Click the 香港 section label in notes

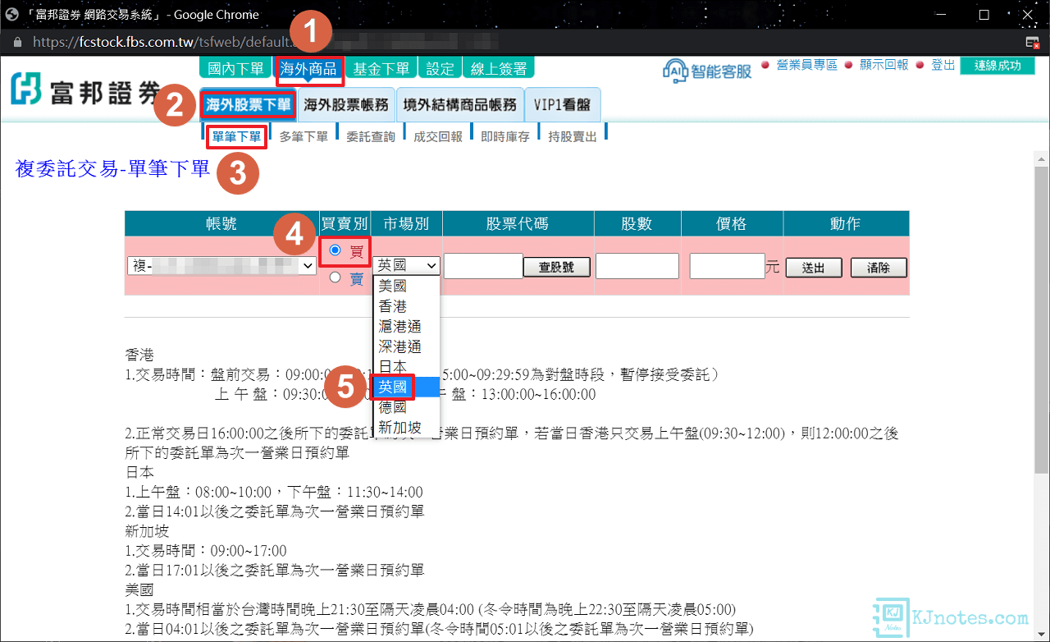139,355
